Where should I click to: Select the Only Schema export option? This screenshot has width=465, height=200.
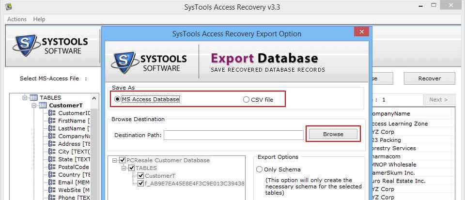point(259,169)
